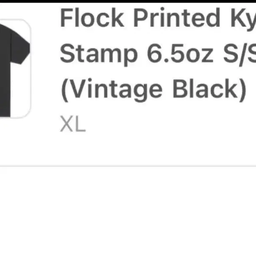The image size is (256, 256).
Task: Click the black bar at the top
Action: [x=128, y=1]
